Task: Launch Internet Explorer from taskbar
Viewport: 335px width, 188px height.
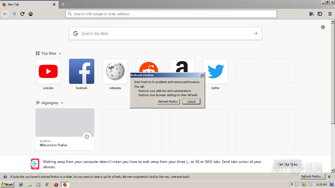Action: coord(21,185)
